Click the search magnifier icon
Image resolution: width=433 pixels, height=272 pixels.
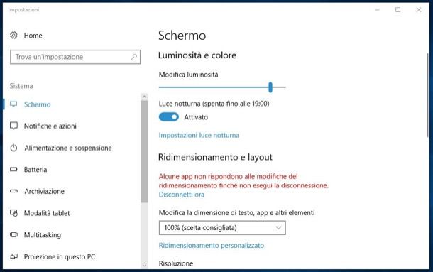[134, 57]
